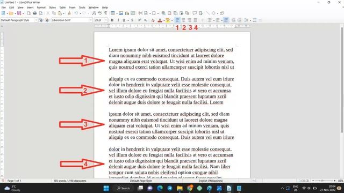The height and width of the screenshot is (193, 344).
Task: Click the Insert Image icon
Action: [x=121, y=13]
